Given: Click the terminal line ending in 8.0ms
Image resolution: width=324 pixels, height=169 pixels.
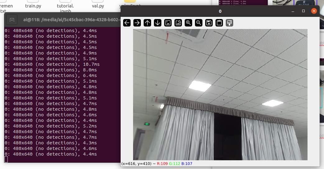Looking at the screenshot, I should [51, 70].
